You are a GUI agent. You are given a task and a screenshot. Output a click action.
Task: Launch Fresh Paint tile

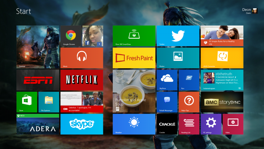pyautogui.click(x=134, y=58)
